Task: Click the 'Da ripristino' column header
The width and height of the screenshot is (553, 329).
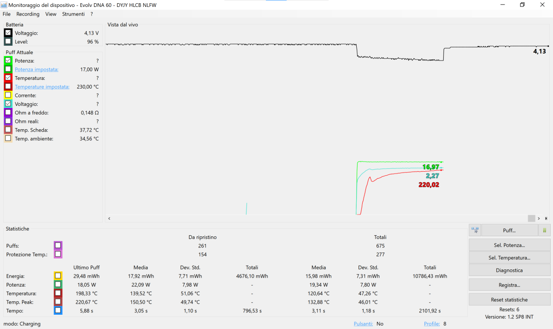Action: pyautogui.click(x=203, y=237)
